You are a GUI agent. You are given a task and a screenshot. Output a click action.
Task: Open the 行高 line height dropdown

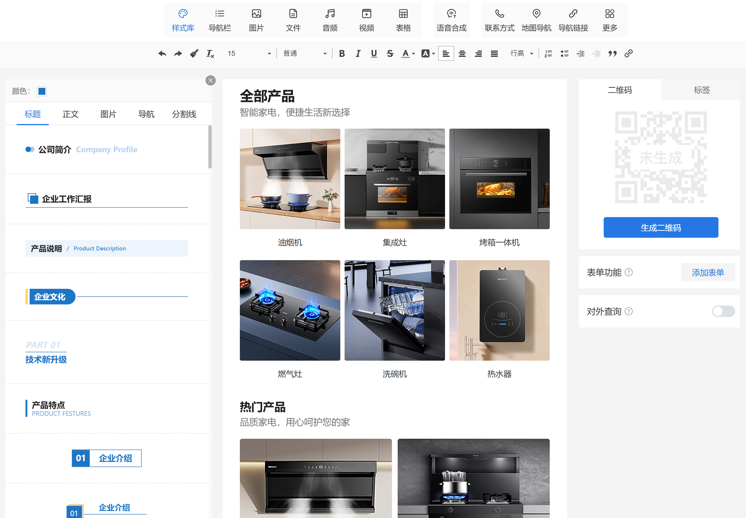click(x=522, y=54)
